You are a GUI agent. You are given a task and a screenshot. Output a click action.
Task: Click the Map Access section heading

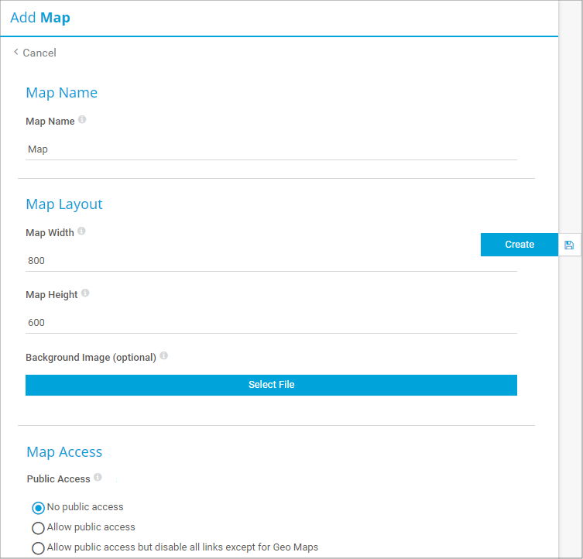point(64,451)
